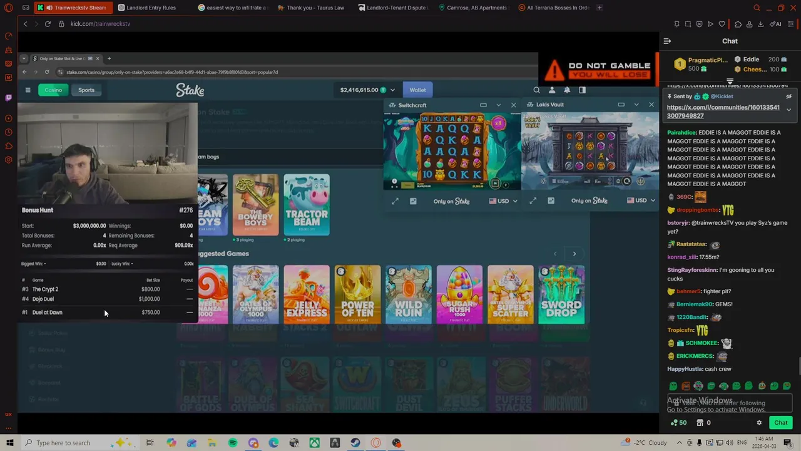Open the AI assistant button
The height and width of the screenshot is (451, 801).
tap(775, 24)
